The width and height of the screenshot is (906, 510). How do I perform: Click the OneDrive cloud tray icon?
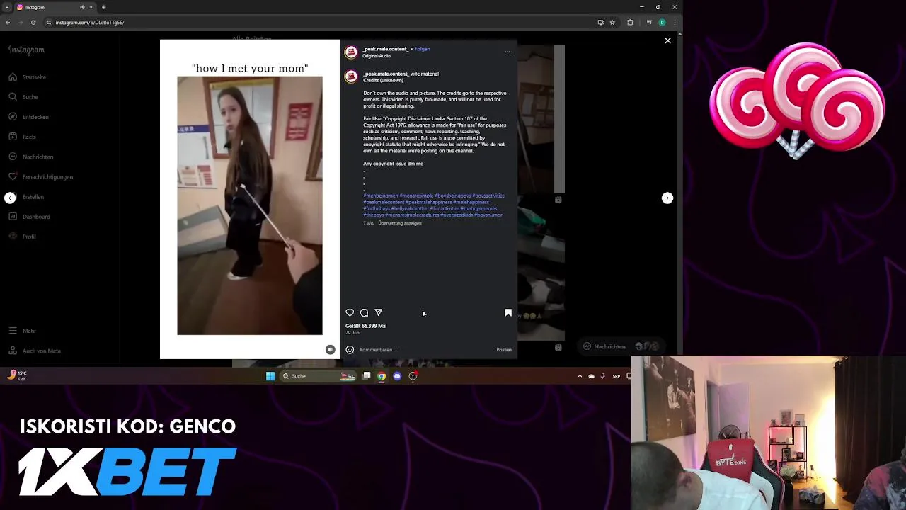(592, 376)
